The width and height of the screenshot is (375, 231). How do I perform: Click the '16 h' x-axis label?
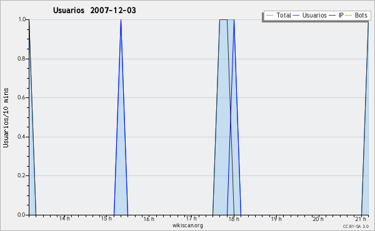[149, 219]
